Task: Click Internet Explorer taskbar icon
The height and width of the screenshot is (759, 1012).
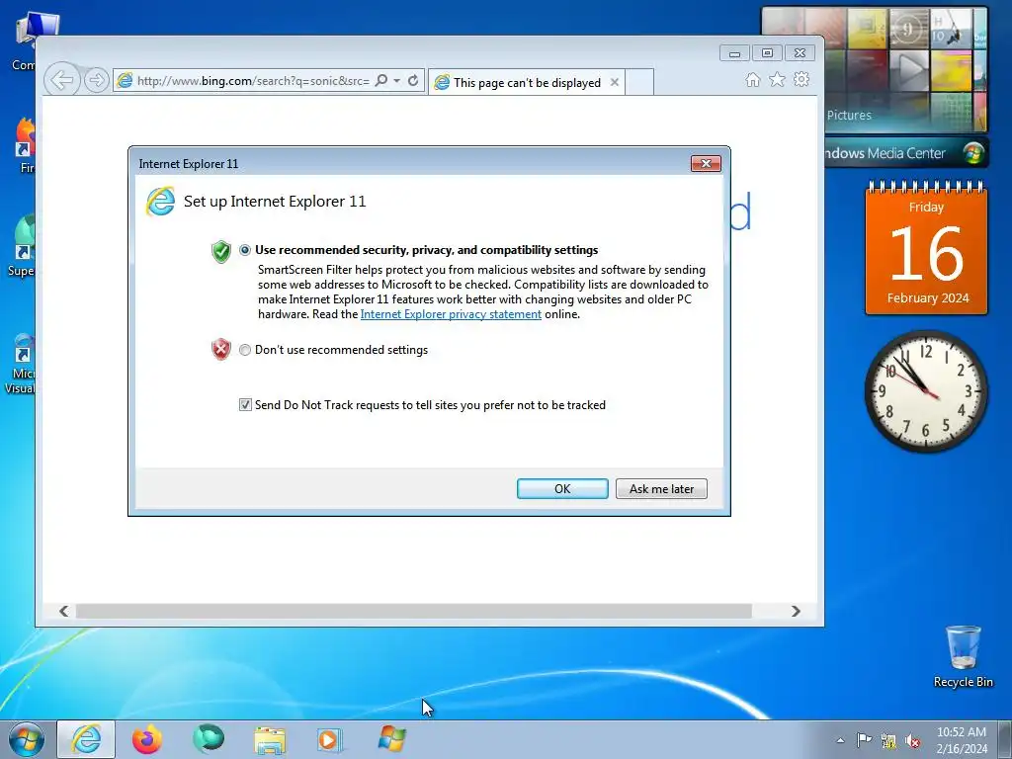Action: (x=86, y=739)
